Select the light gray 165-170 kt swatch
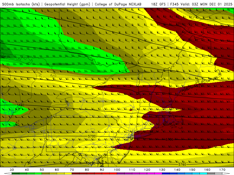Image resolution: width=234 pixels, height=175 pixels. [x=218, y=174]
